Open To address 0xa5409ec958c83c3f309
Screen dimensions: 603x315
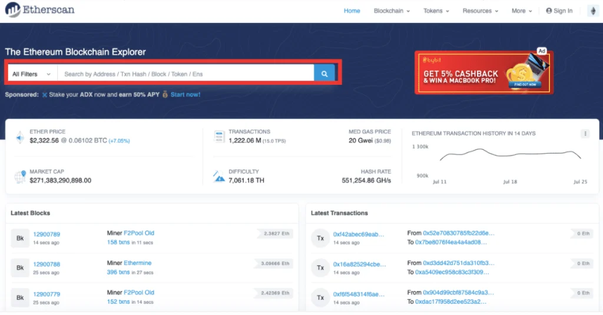(x=452, y=272)
